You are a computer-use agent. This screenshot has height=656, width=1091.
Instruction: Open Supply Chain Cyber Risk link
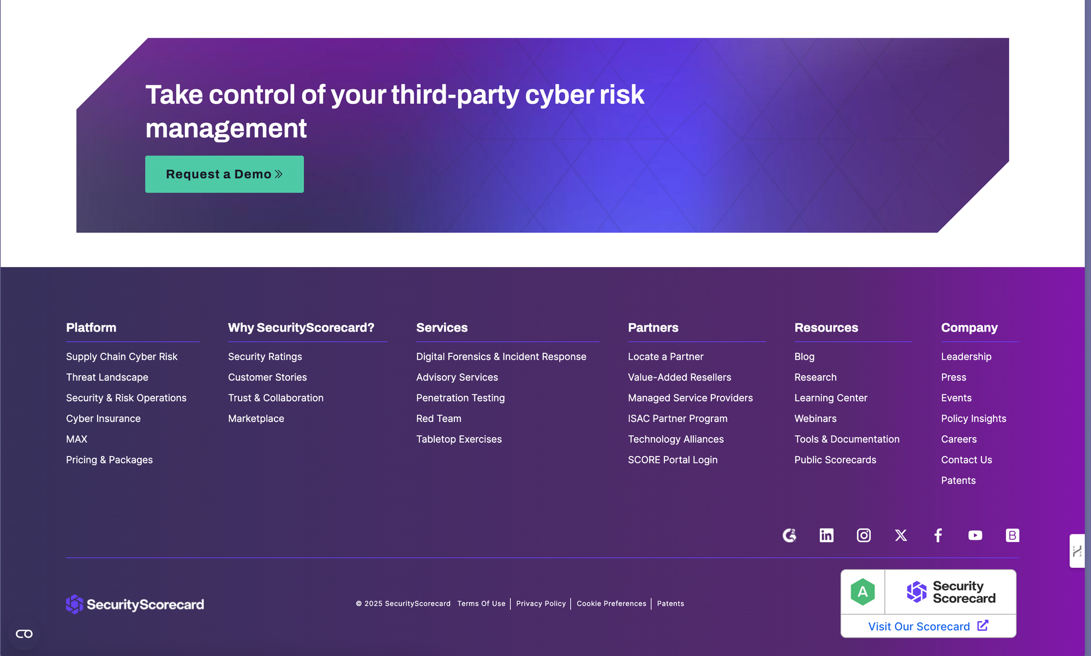pyautogui.click(x=122, y=357)
